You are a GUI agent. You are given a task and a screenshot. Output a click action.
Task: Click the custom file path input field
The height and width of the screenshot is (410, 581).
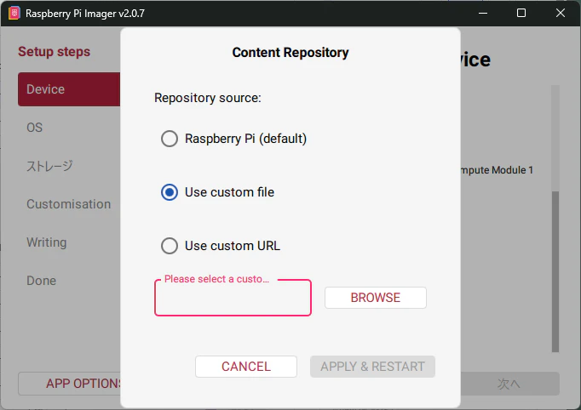pos(233,298)
